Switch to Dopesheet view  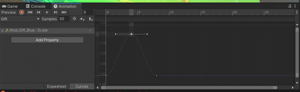[x=57, y=87]
